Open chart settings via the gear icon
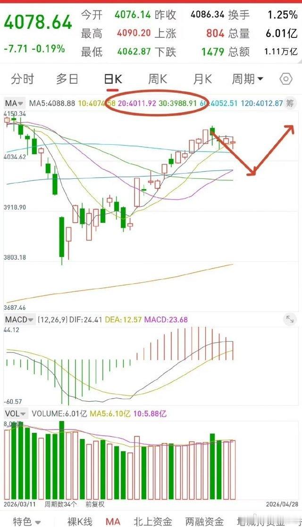Image resolution: width=302 pixels, height=527 pixels. [x=286, y=79]
